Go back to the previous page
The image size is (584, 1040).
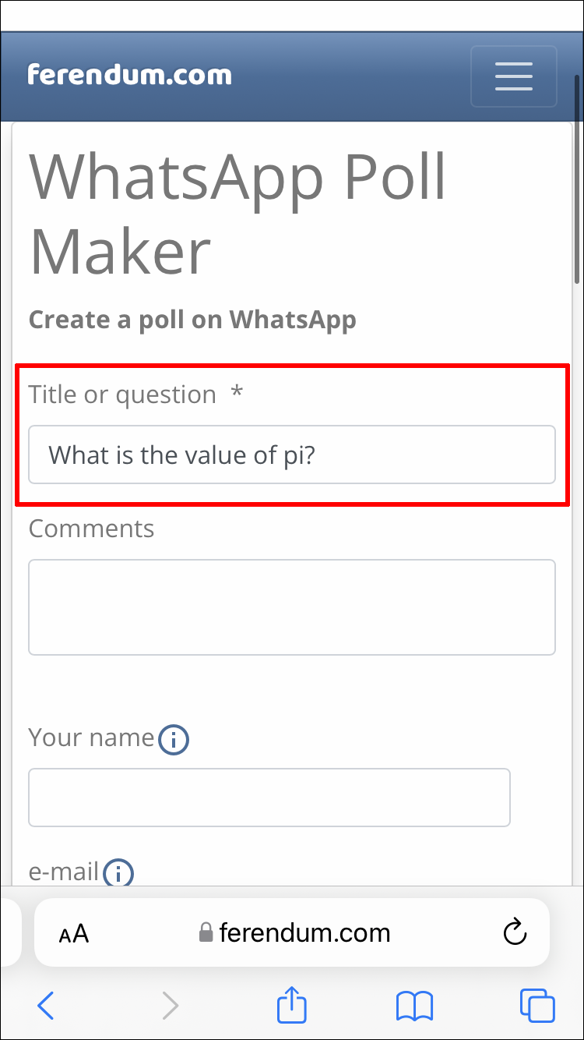point(46,1006)
